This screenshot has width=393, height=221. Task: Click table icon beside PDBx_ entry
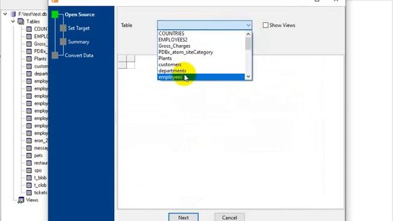tap(29, 52)
